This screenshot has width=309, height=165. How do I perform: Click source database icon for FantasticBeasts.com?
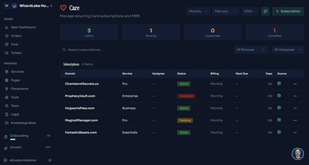(279, 132)
